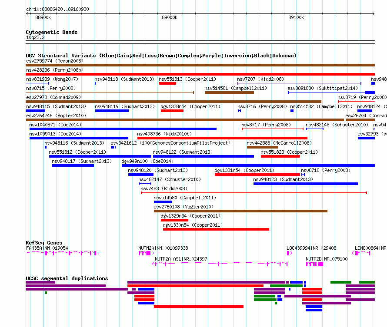The image size is (387, 327).
Task: Select nsv948115 (Sudmant2013) label
Action: (56, 106)
